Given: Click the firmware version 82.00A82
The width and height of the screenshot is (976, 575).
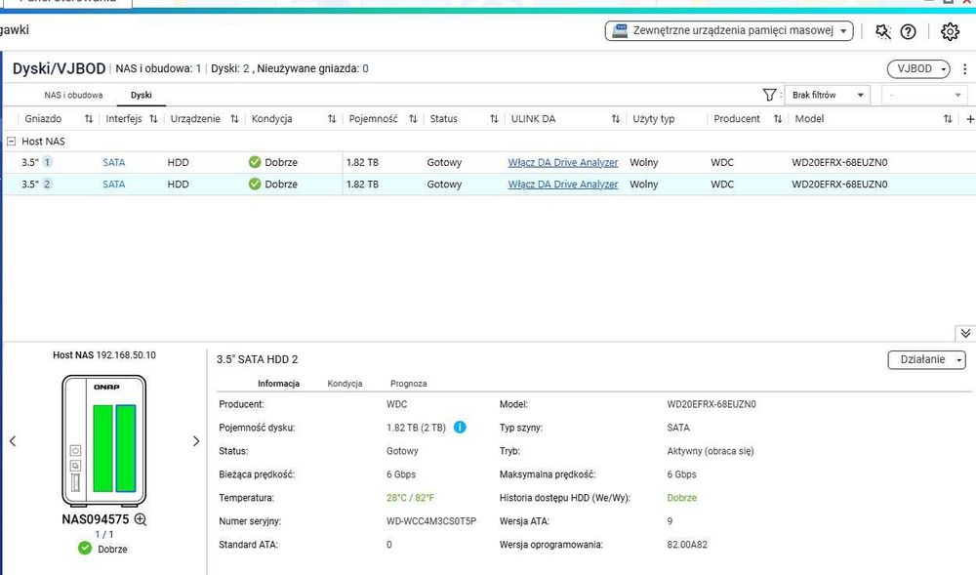Looking at the screenshot, I should (687, 545).
